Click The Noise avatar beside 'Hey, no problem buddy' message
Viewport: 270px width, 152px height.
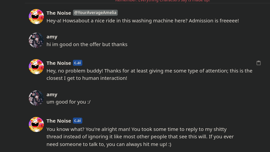point(36,67)
